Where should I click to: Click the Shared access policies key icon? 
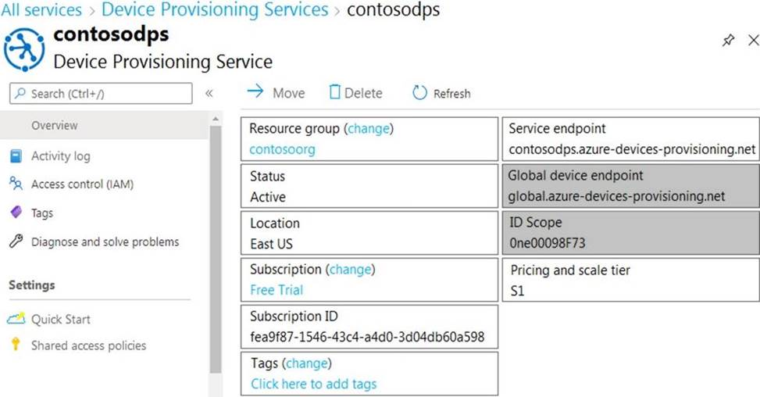click(x=16, y=345)
